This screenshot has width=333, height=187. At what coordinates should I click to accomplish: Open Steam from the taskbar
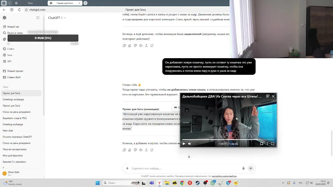pos(198,183)
